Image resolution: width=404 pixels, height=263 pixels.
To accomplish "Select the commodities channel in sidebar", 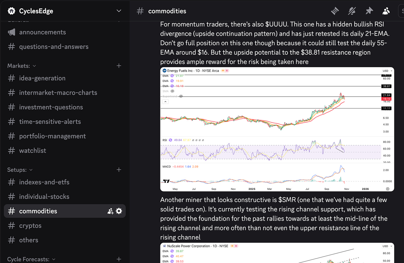I will (x=65, y=211).
